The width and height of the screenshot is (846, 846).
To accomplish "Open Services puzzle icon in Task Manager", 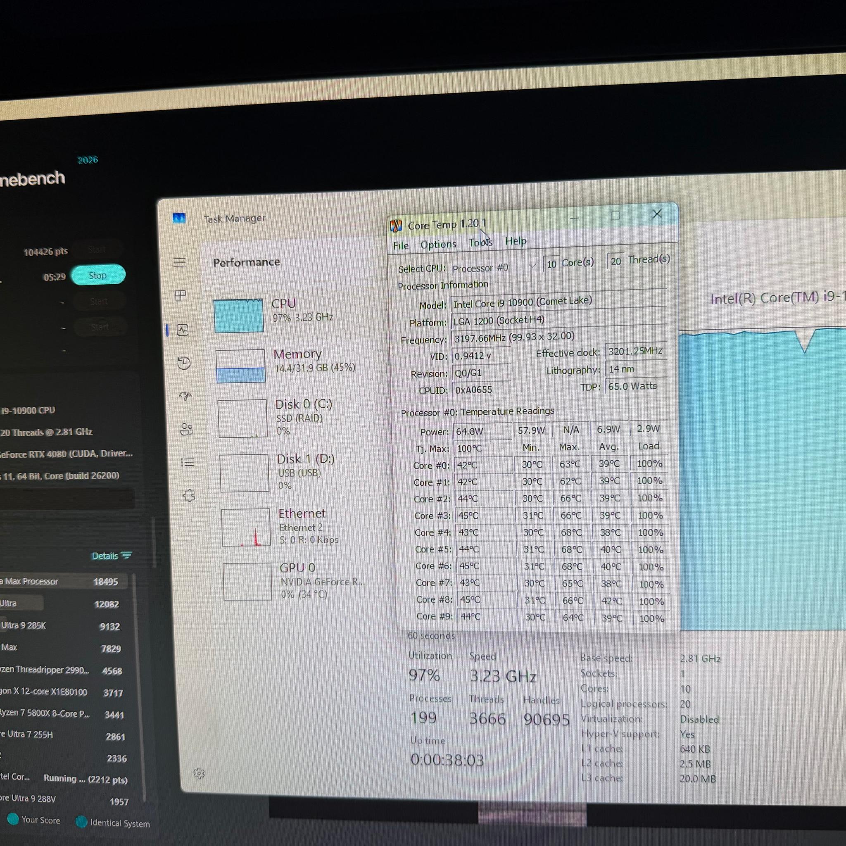I will [189, 496].
